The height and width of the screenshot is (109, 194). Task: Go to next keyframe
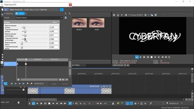tap(19, 84)
